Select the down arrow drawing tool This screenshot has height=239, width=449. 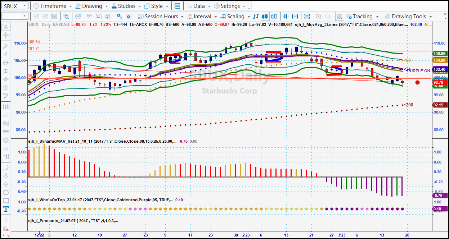click(6, 176)
